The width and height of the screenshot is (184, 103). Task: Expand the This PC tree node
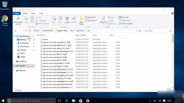14,66
